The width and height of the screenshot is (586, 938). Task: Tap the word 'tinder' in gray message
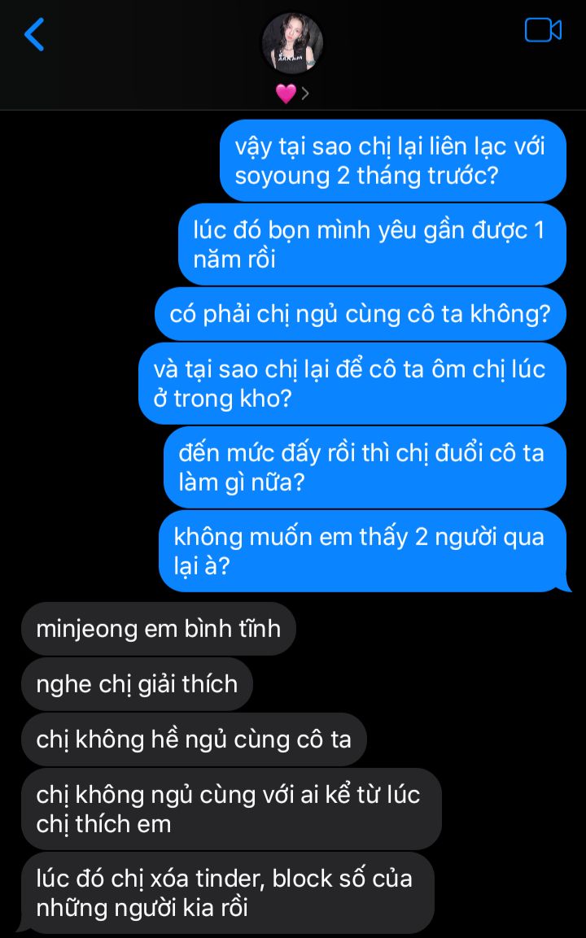230,878
